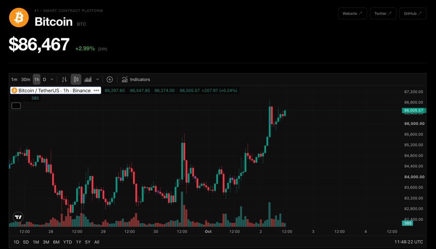
Task: Collapse the chart legend with arrow button
Action: (16, 106)
